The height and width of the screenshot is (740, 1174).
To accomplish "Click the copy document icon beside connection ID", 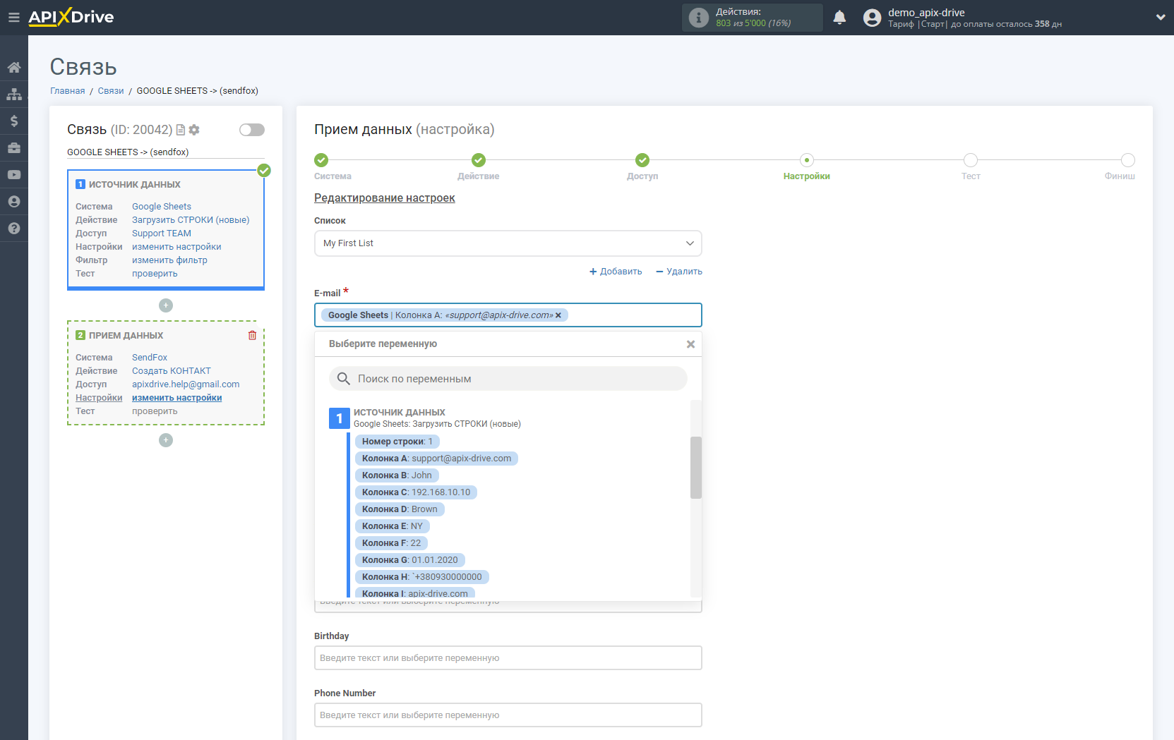I will point(181,130).
